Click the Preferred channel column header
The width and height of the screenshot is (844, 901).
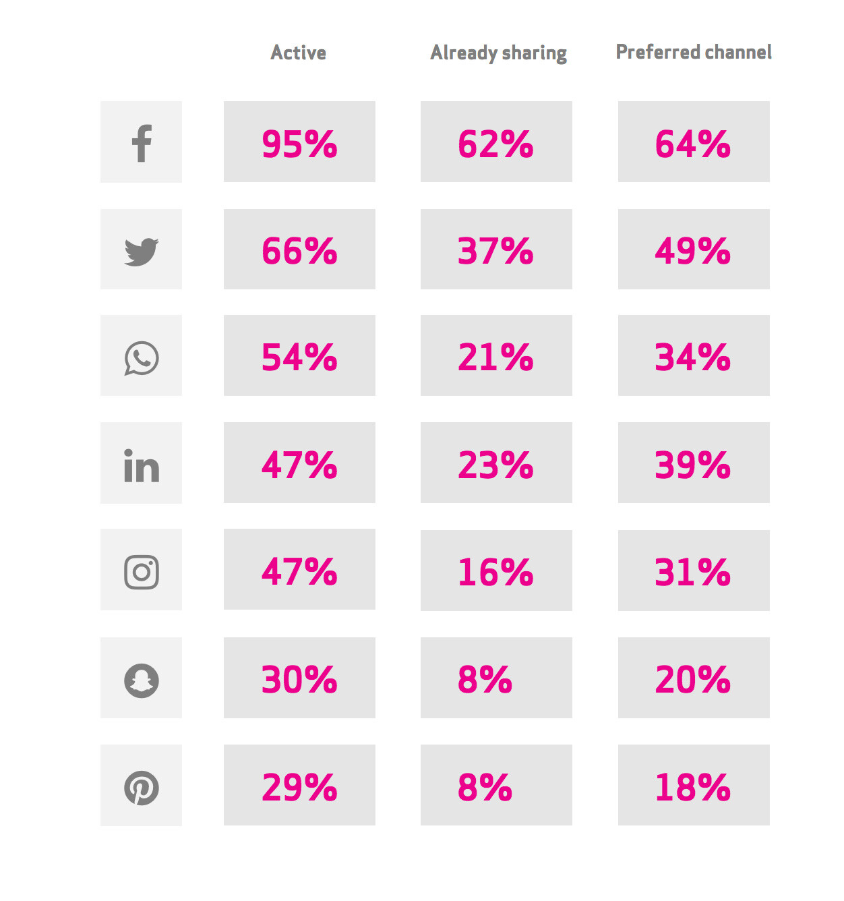pos(694,52)
